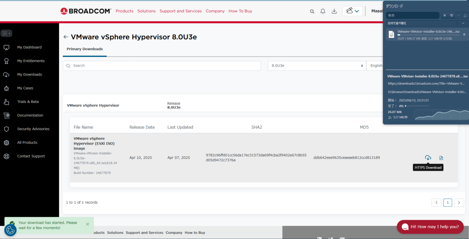Click the SHA2 hash value text
The image size is (469, 239).
pyautogui.click(x=256, y=158)
